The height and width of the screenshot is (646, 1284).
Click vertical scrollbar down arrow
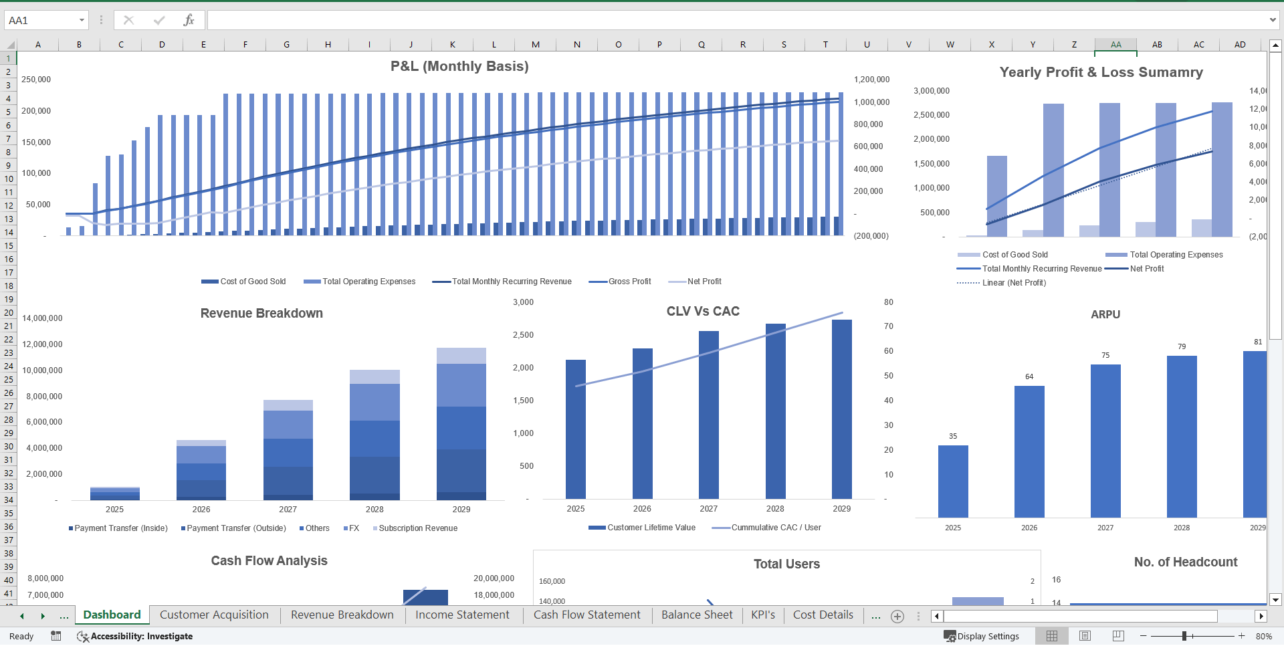point(1275,600)
